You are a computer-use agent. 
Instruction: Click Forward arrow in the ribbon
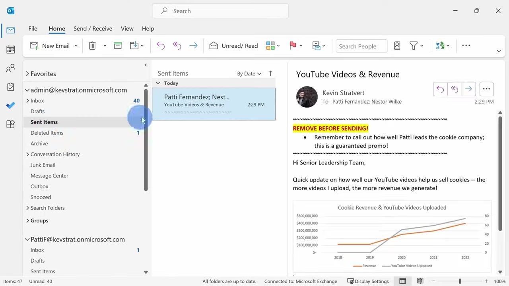point(193,46)
